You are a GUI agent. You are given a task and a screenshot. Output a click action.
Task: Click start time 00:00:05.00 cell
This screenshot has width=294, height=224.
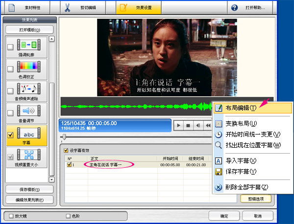(170, 165)
